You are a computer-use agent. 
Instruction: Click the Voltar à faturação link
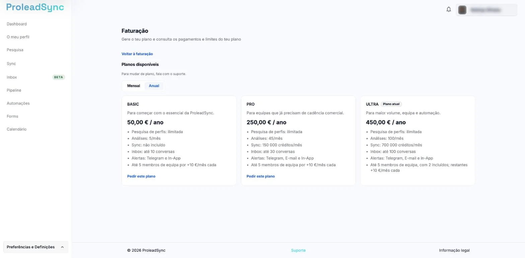(137, 54)
